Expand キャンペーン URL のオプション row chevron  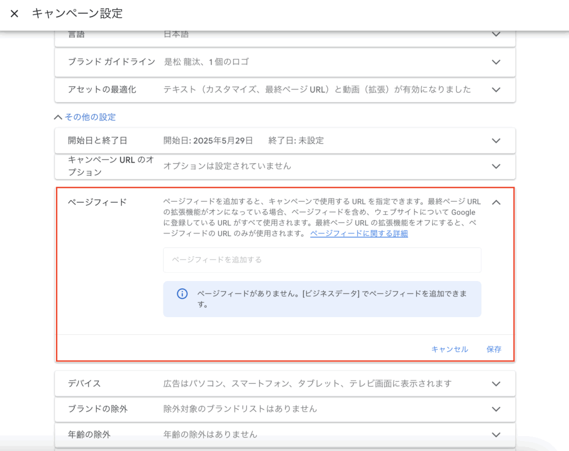tap(496, 166)
